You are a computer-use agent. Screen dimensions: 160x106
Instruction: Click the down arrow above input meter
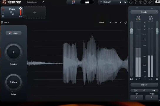[137, 8]
